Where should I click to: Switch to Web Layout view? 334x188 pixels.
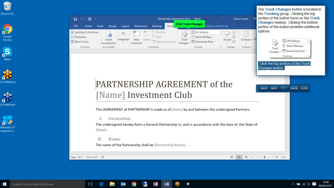pyautogui.click(x=246, y=158)
